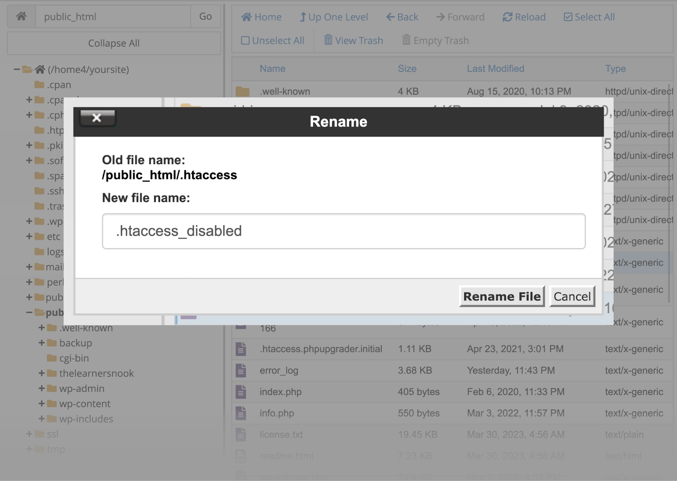Viewport: 677px width, 481px height.
Task: Close the Rename dialog with the X
Action: pyautogui.click(x=97, y=118)
